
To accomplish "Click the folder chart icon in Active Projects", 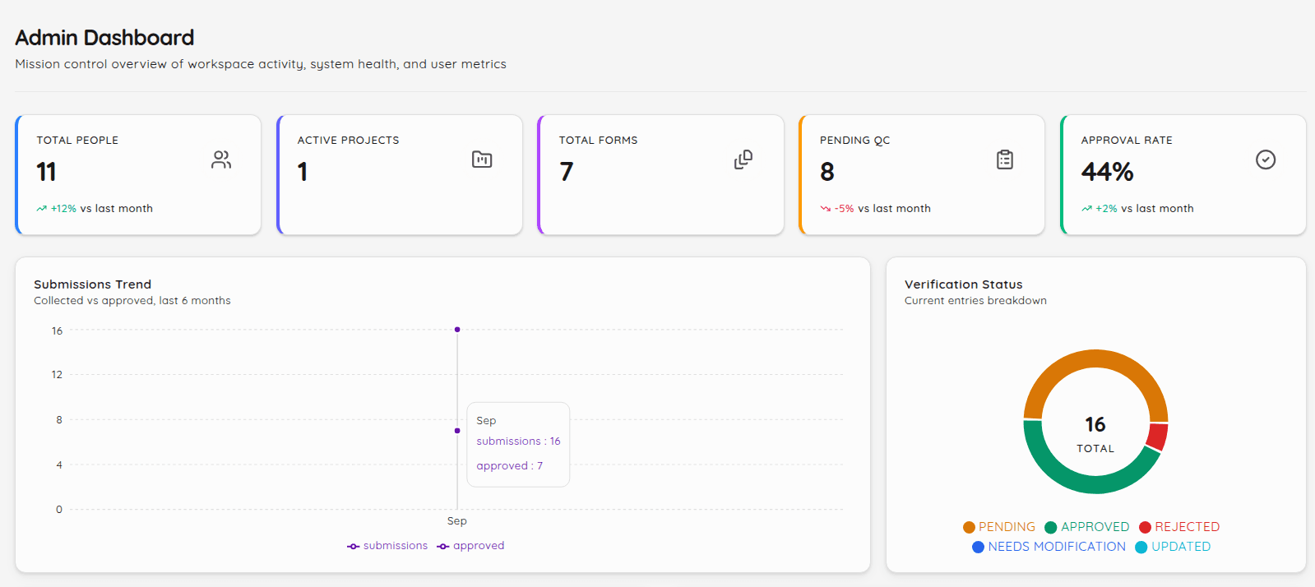I will pos(482,159).
